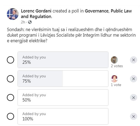
Task: View the 1 vote list
Action: click(116, 85)
